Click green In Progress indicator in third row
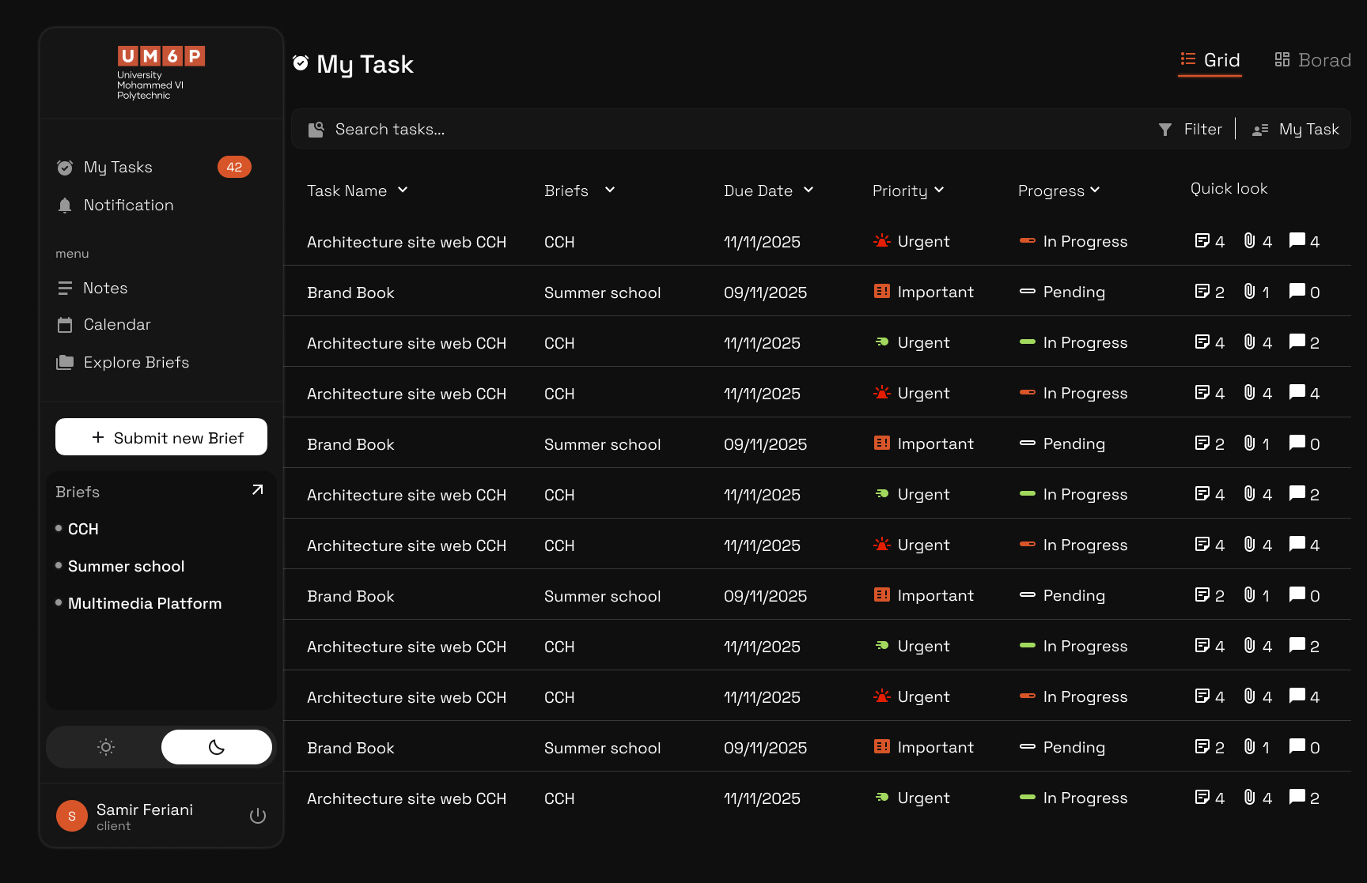Viewport: 1367px width, 883px height. (1028, 342)
